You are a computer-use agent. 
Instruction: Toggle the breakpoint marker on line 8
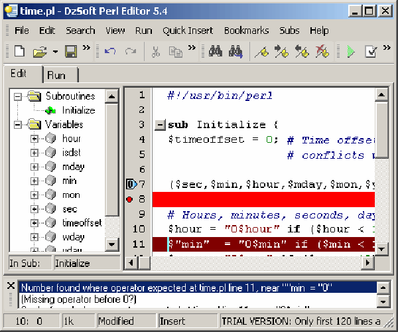(x=131, y=199)
